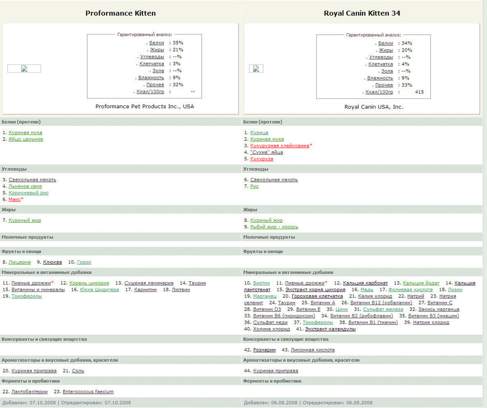The width and height of the screenshot is (487, 408).
Task: Open the Белки link in Proformance Kitten analysis
Action: pos(156,43)
